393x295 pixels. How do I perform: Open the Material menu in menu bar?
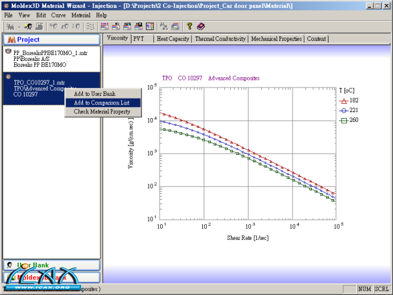point(81,15)
